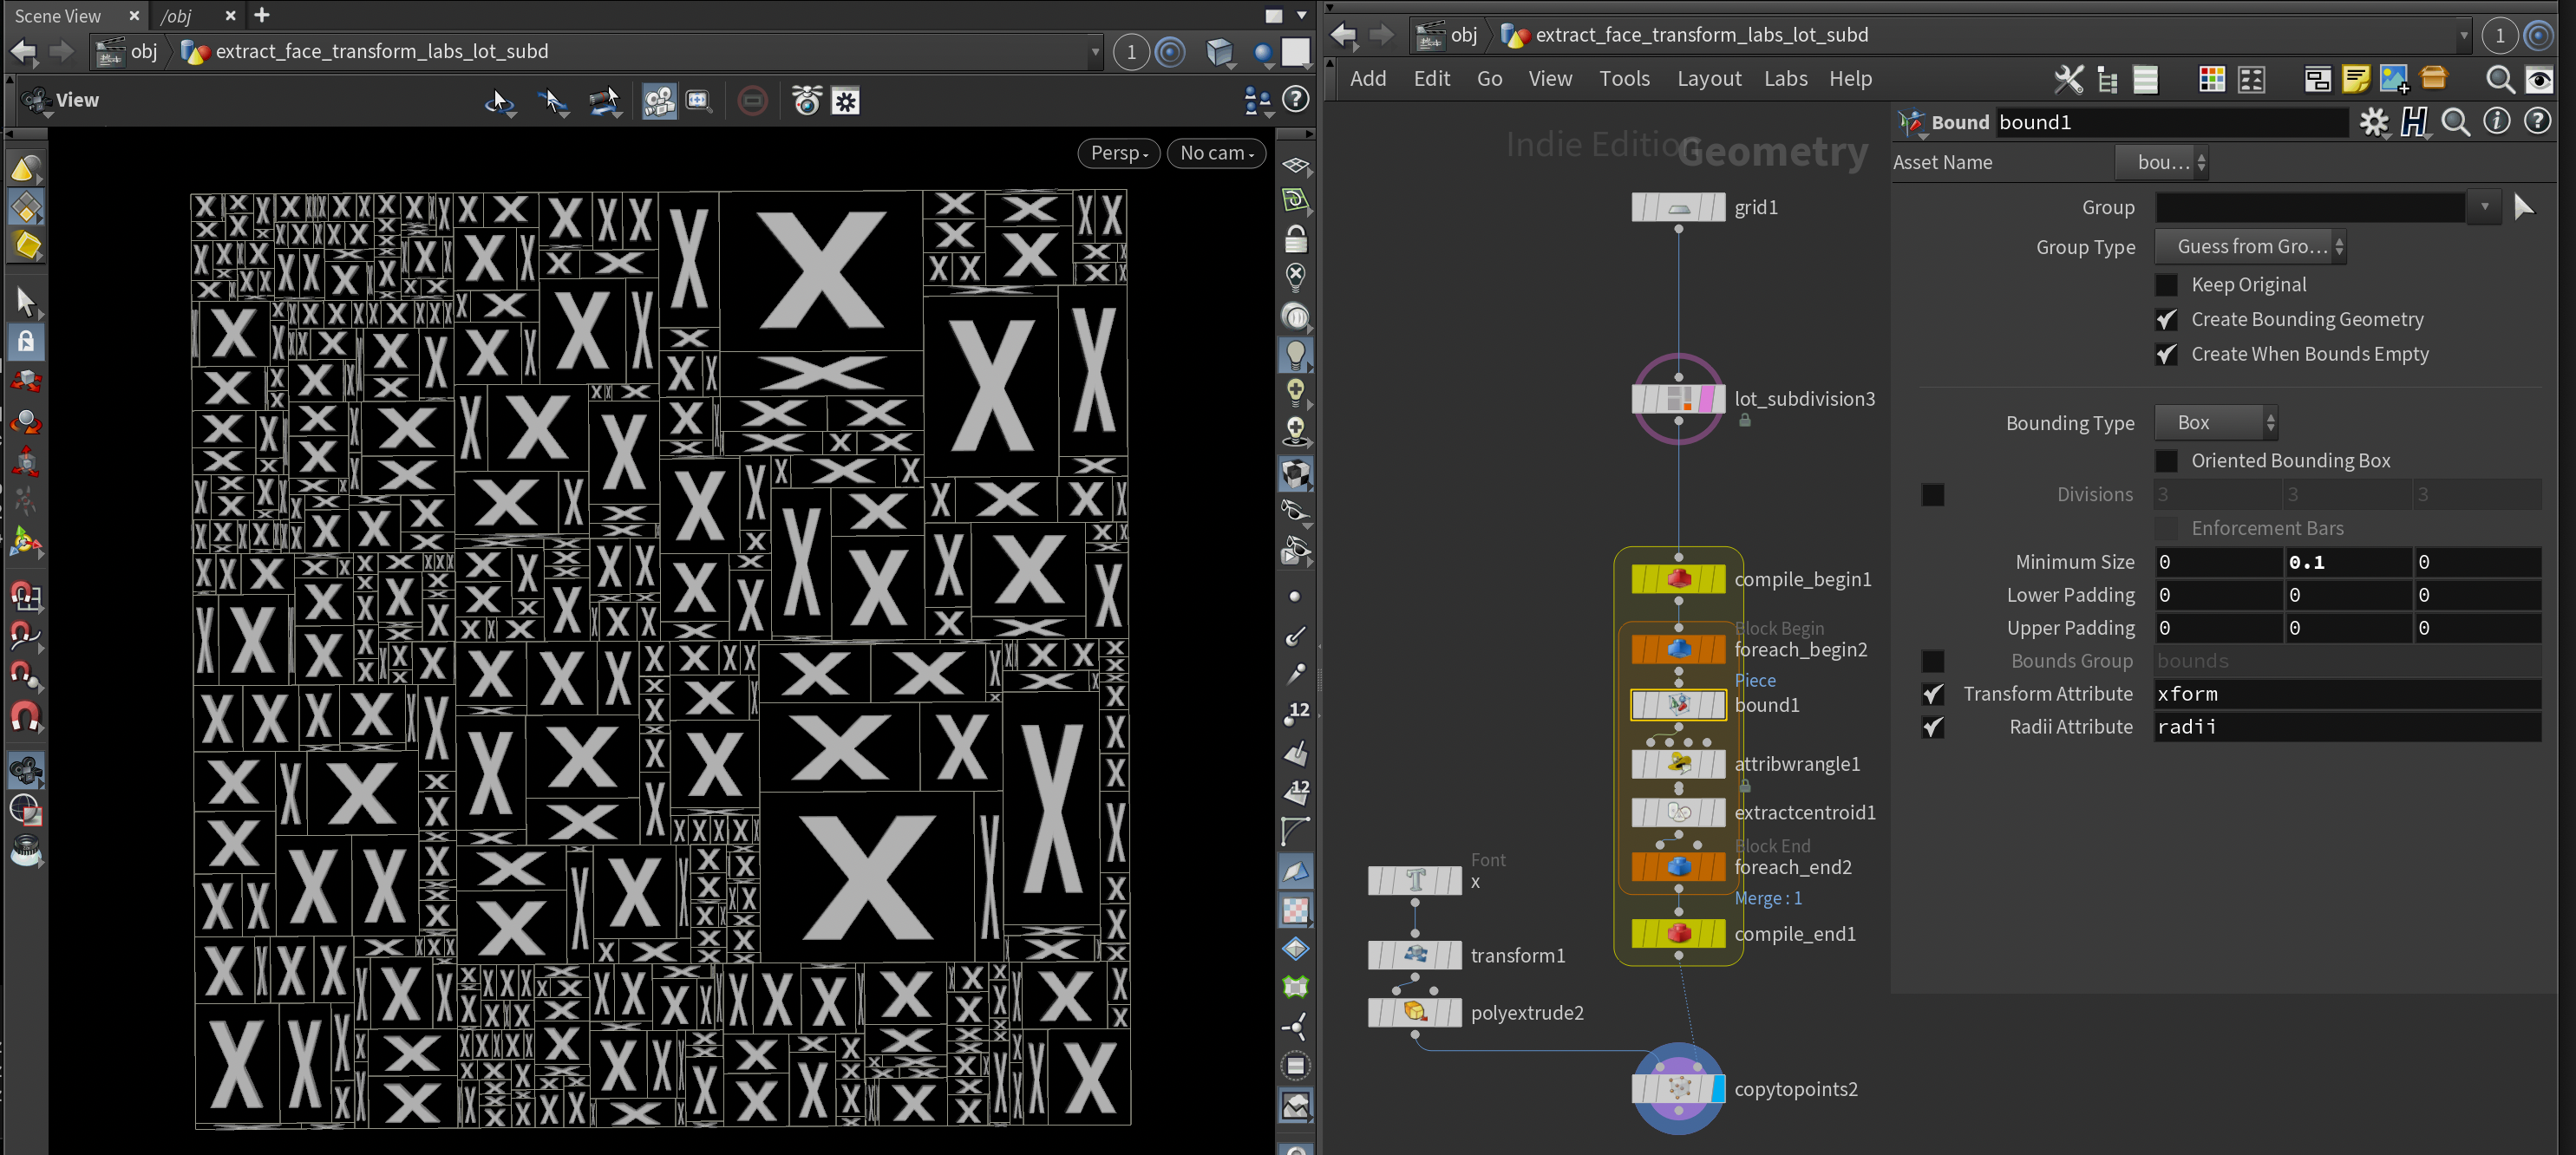Open parameter gear settings menu
The height and width of the screenshot is (1155, 2576).
2373,122
